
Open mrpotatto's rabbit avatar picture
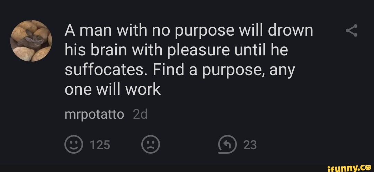[31, 41]
